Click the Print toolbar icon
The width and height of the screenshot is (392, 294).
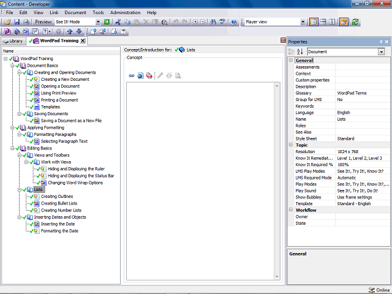click(x=26, y=22)
